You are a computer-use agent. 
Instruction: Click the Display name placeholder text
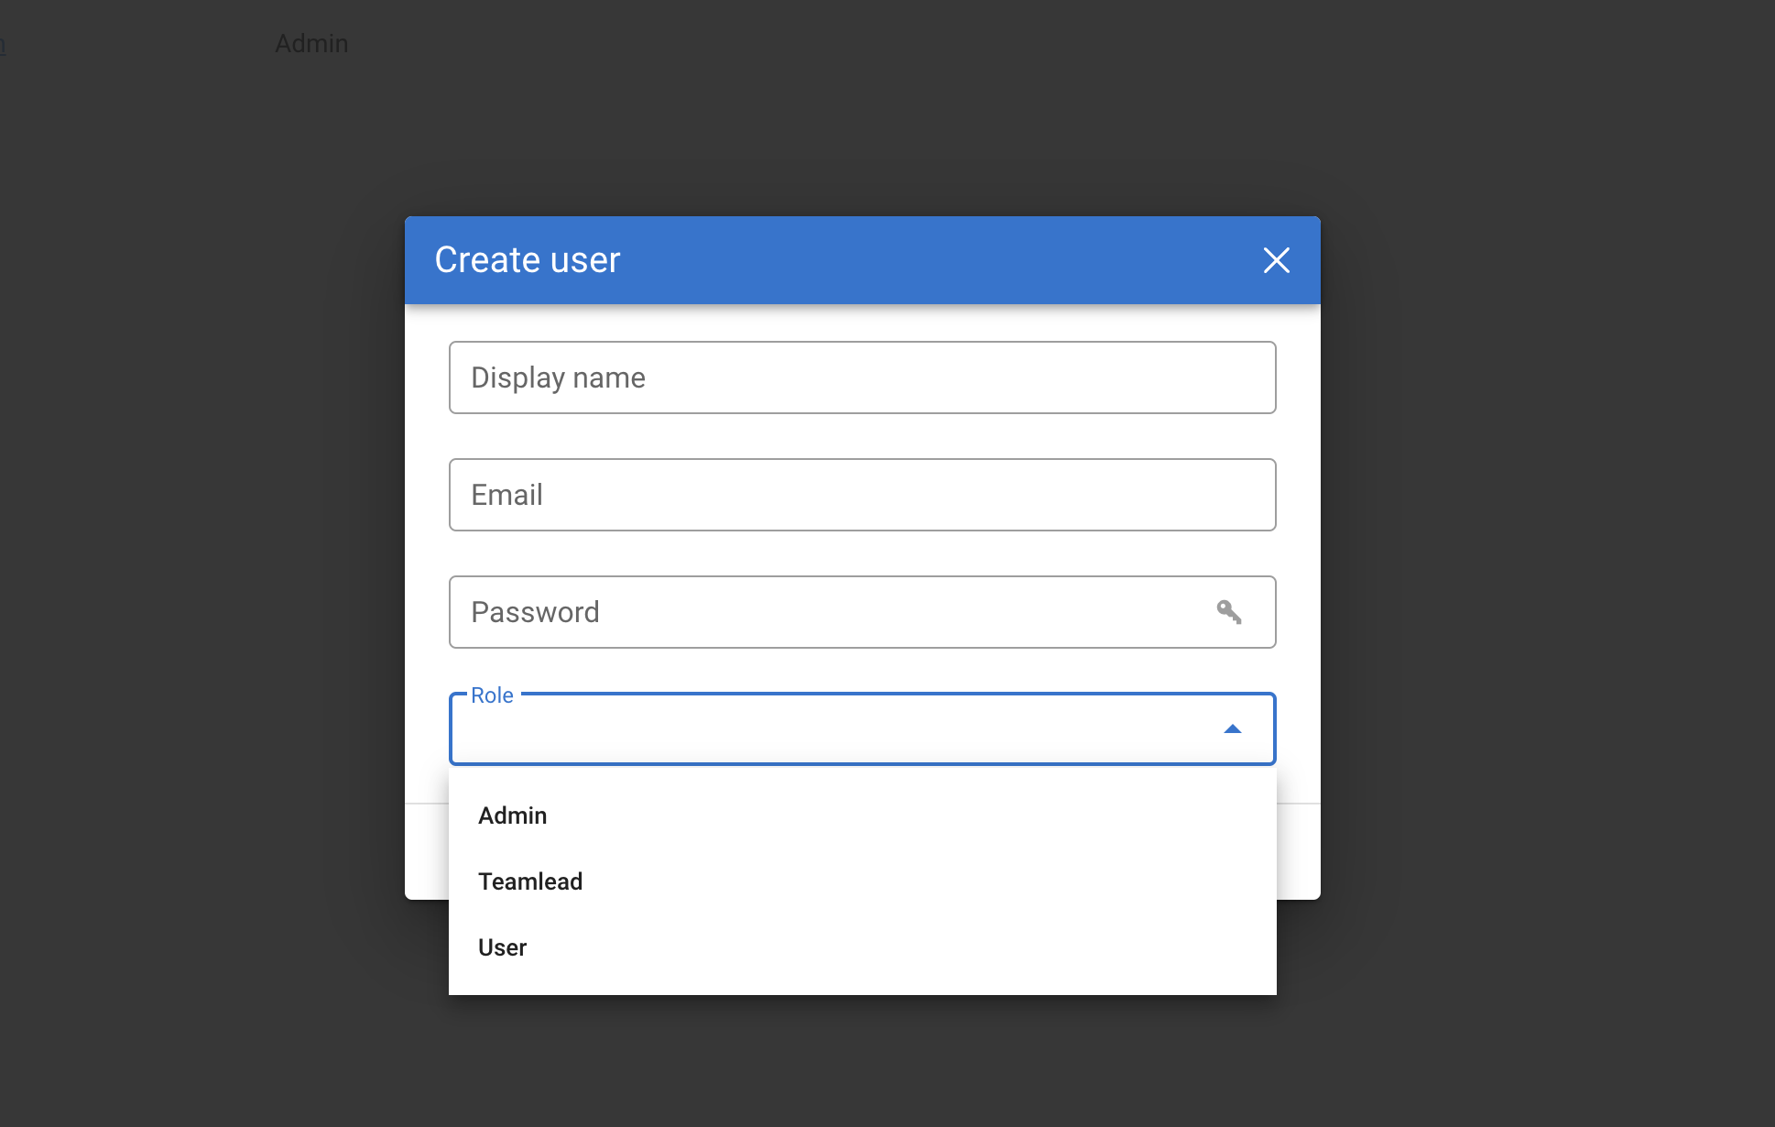[558, 377]
